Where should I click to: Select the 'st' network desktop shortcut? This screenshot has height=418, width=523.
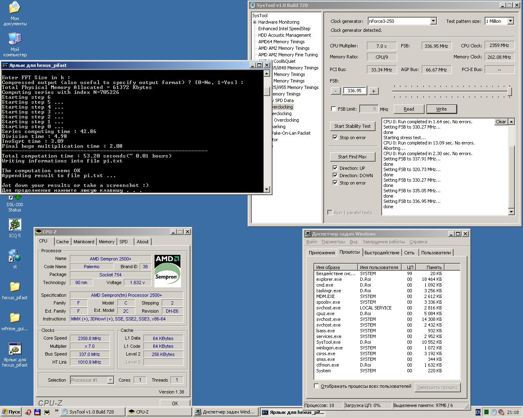[x=15, y=259]
